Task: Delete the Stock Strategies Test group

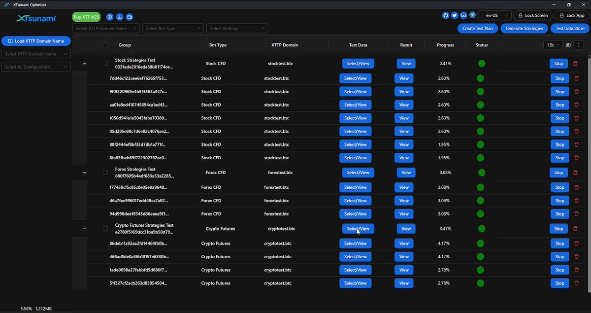Action: coord(576,64)
